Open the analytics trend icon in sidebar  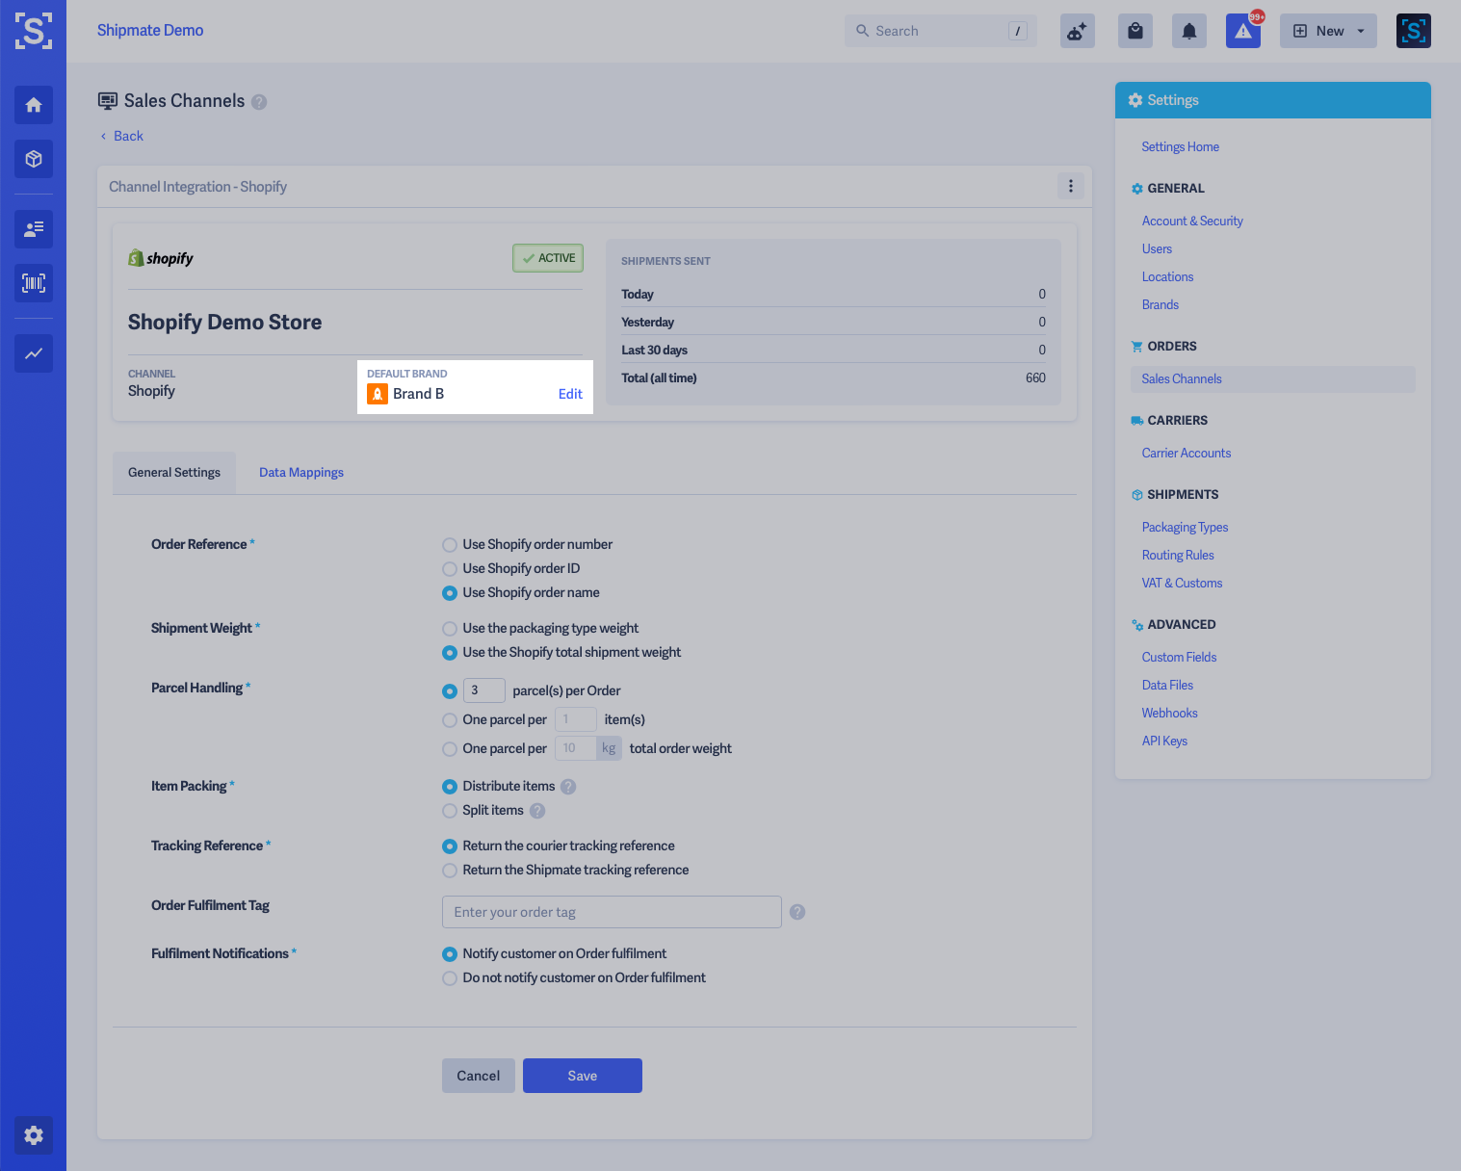pos(34,353)
